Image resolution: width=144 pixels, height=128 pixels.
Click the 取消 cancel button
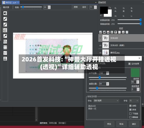click(122, 124)
